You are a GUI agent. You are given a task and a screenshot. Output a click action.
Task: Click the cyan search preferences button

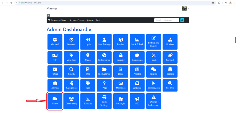point(182,20)
